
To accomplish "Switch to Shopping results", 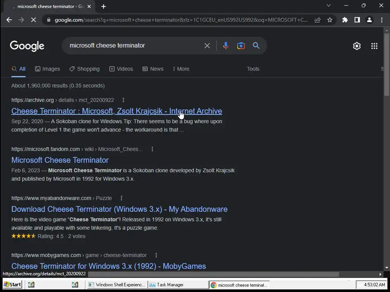I will [85, 69].
